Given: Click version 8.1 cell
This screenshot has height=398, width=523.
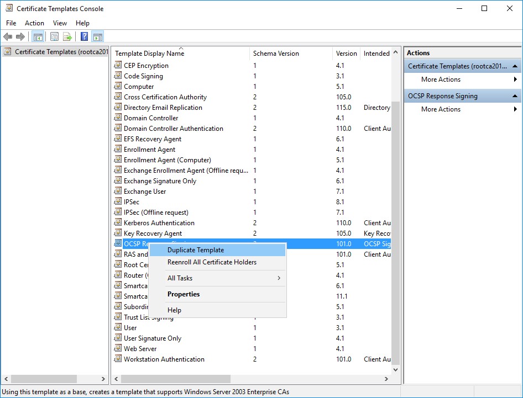Looking at the screenshot, I should coord(340,202).
